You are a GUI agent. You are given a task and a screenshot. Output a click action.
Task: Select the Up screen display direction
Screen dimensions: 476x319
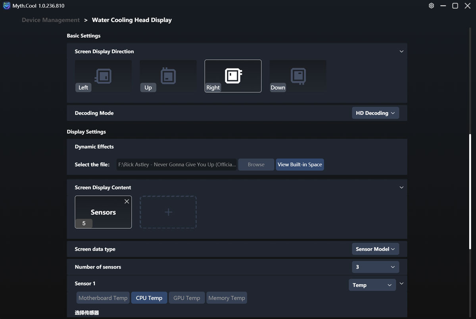168,76
